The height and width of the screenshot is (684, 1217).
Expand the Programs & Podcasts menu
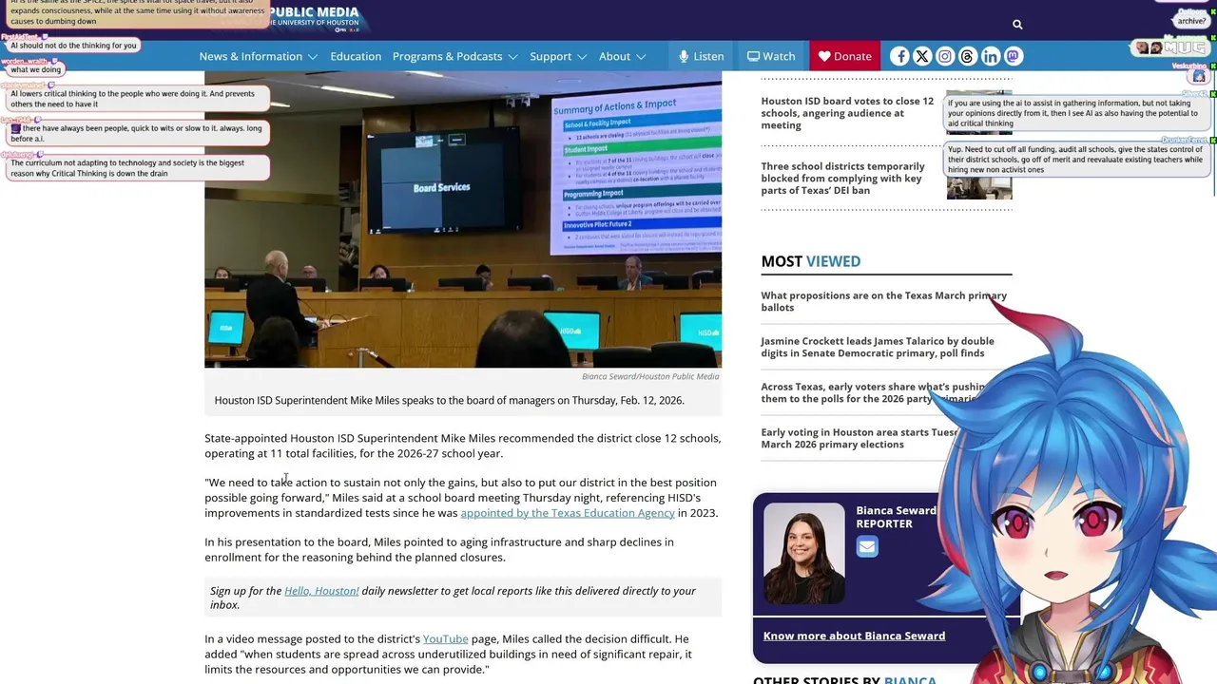pos(455,56)
